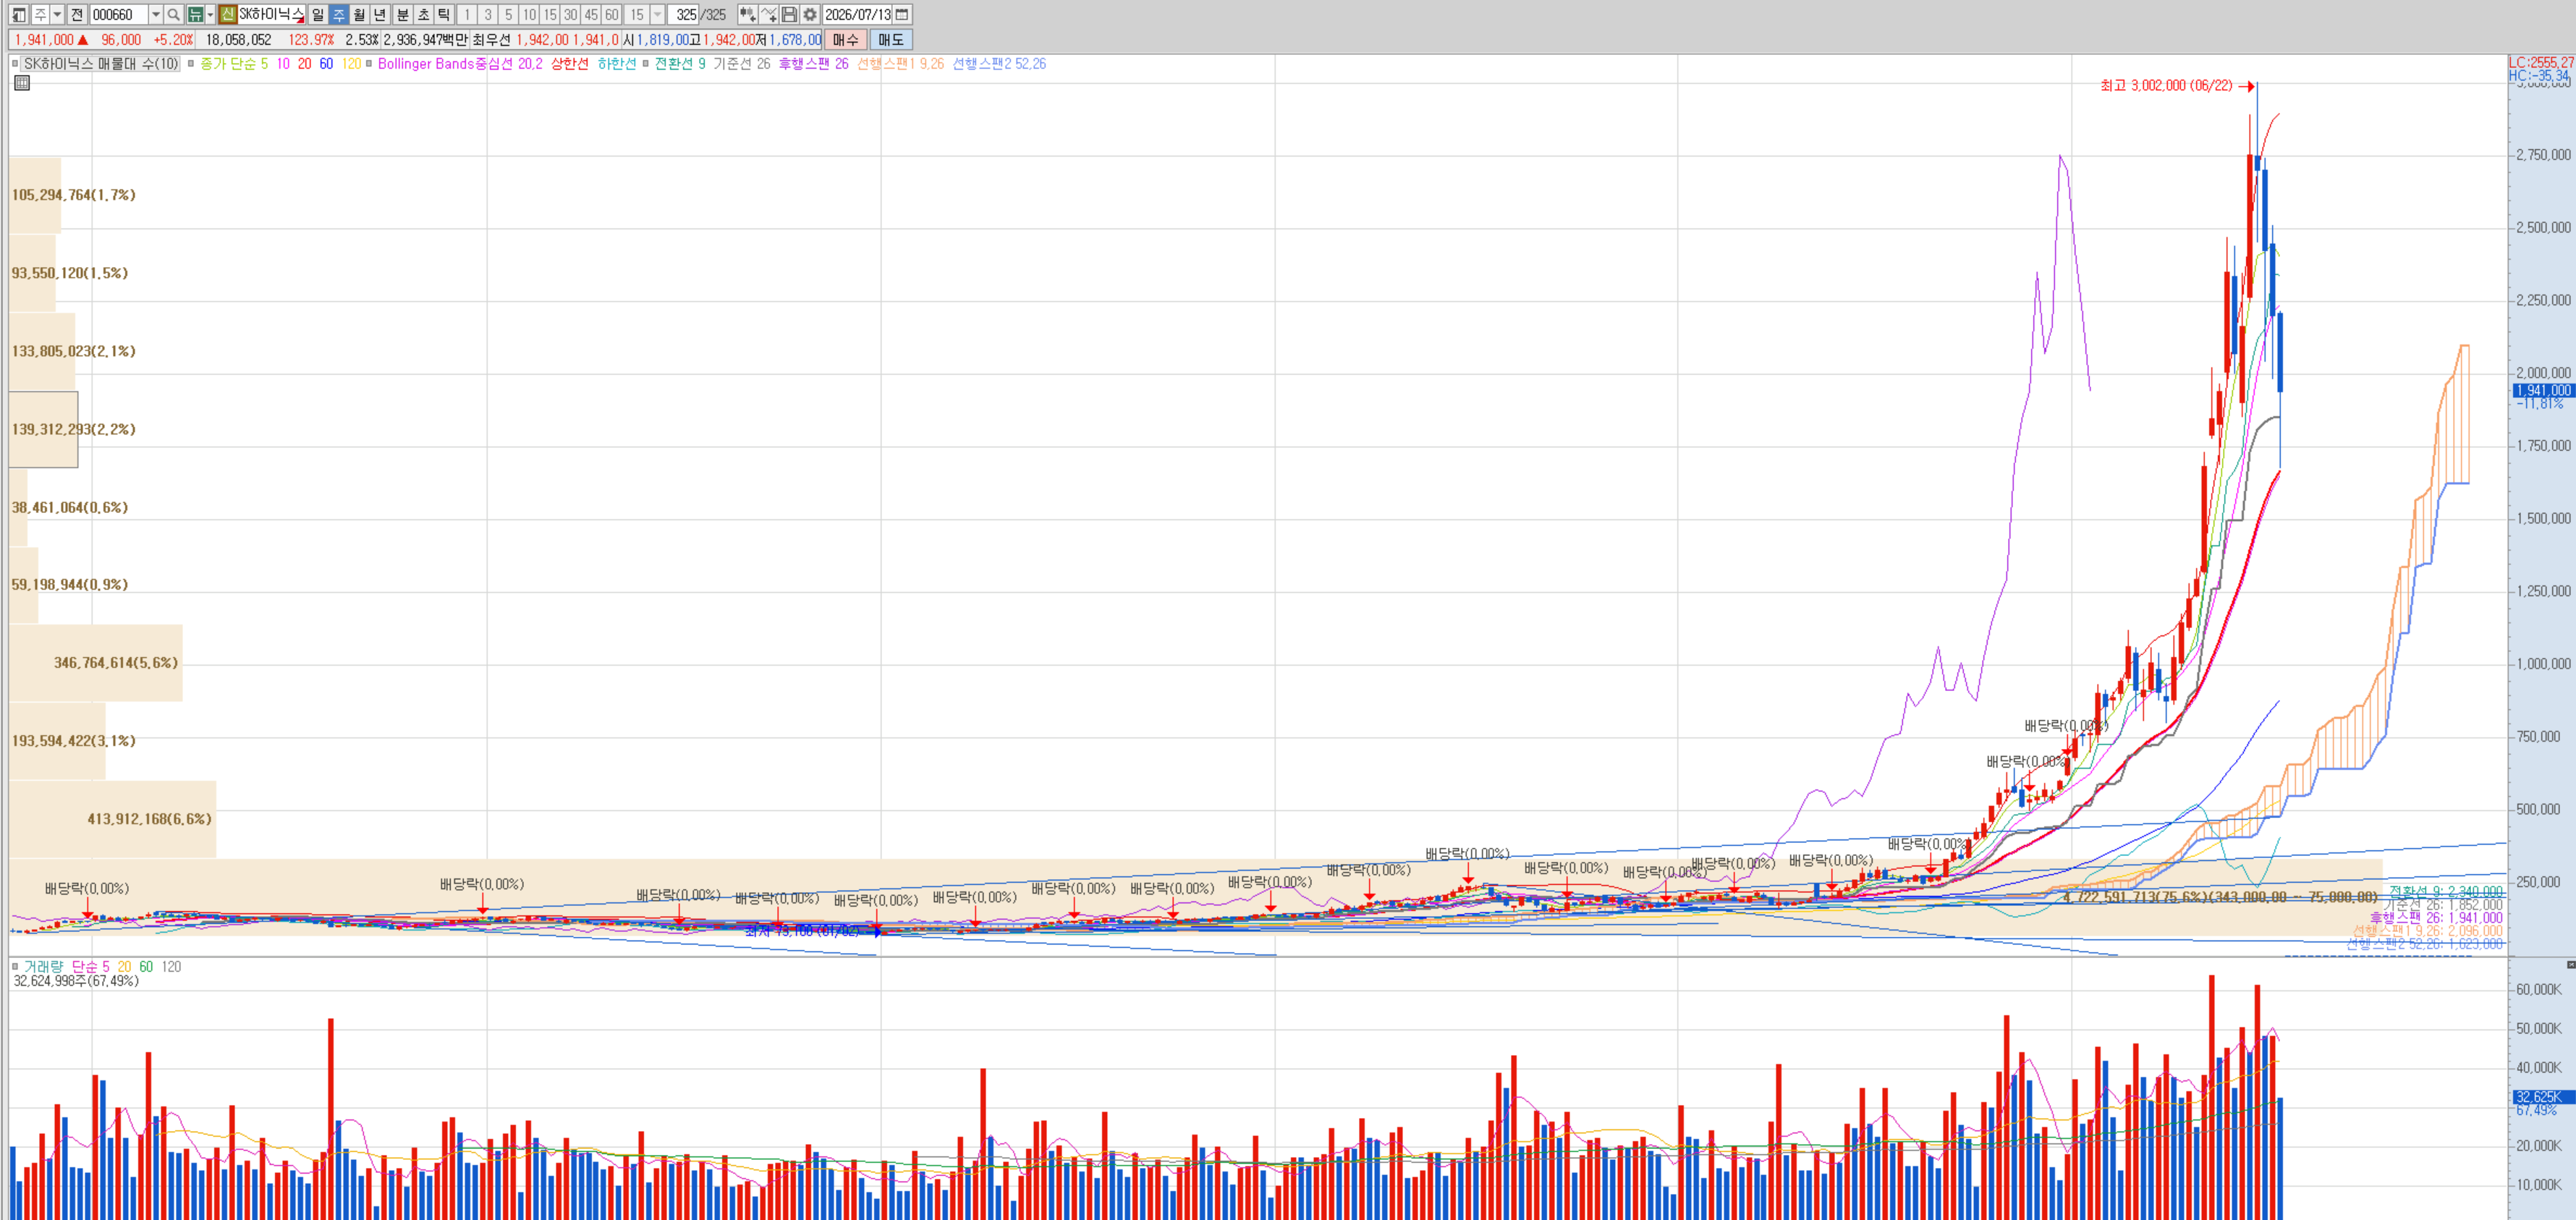Click the add chart indicator icon
This screenshot has height=1220, width=2576.
click(x=748, y=15)
